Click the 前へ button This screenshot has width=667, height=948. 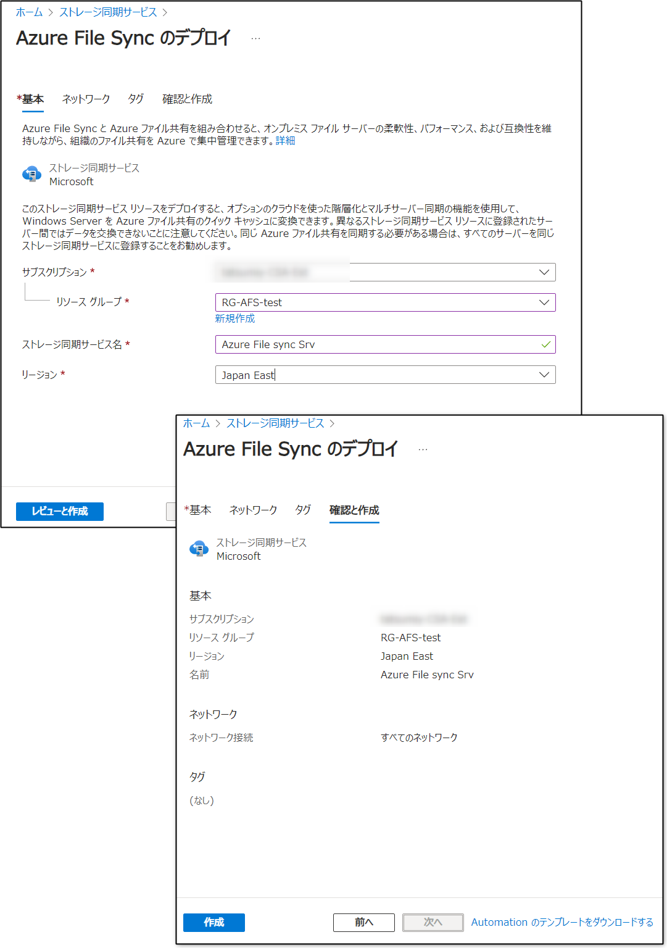364,923
